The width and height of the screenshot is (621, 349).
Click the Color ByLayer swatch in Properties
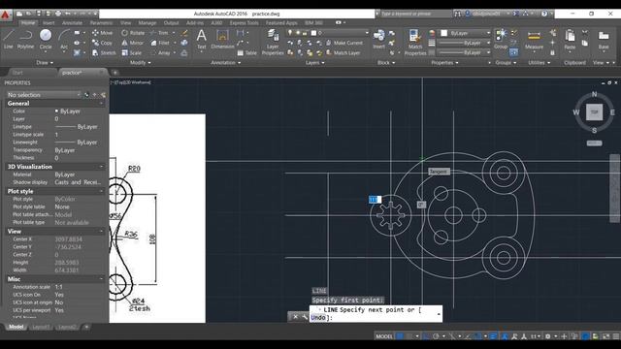click(56, 111)
